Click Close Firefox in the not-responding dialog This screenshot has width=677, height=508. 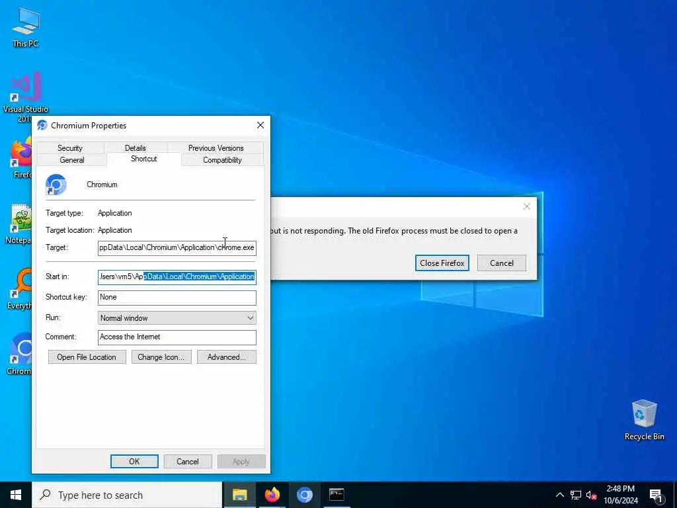pos(442,263)
